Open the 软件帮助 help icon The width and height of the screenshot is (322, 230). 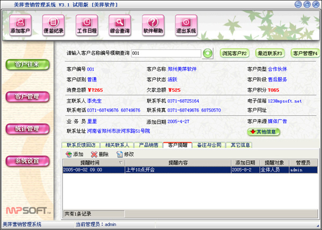(153, 25)
